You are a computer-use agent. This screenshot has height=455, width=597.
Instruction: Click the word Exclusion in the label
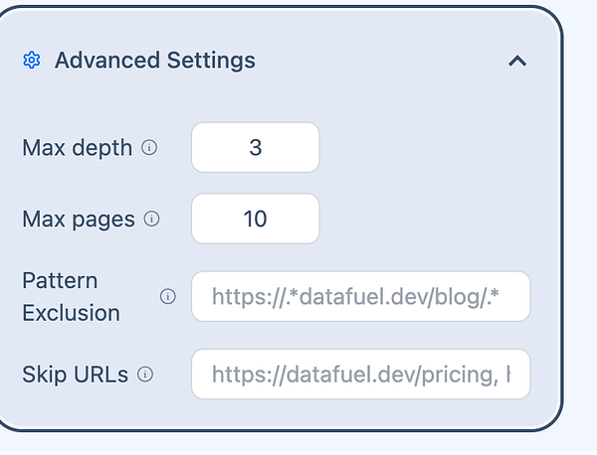pyautogui.click(x=71, y=313)
